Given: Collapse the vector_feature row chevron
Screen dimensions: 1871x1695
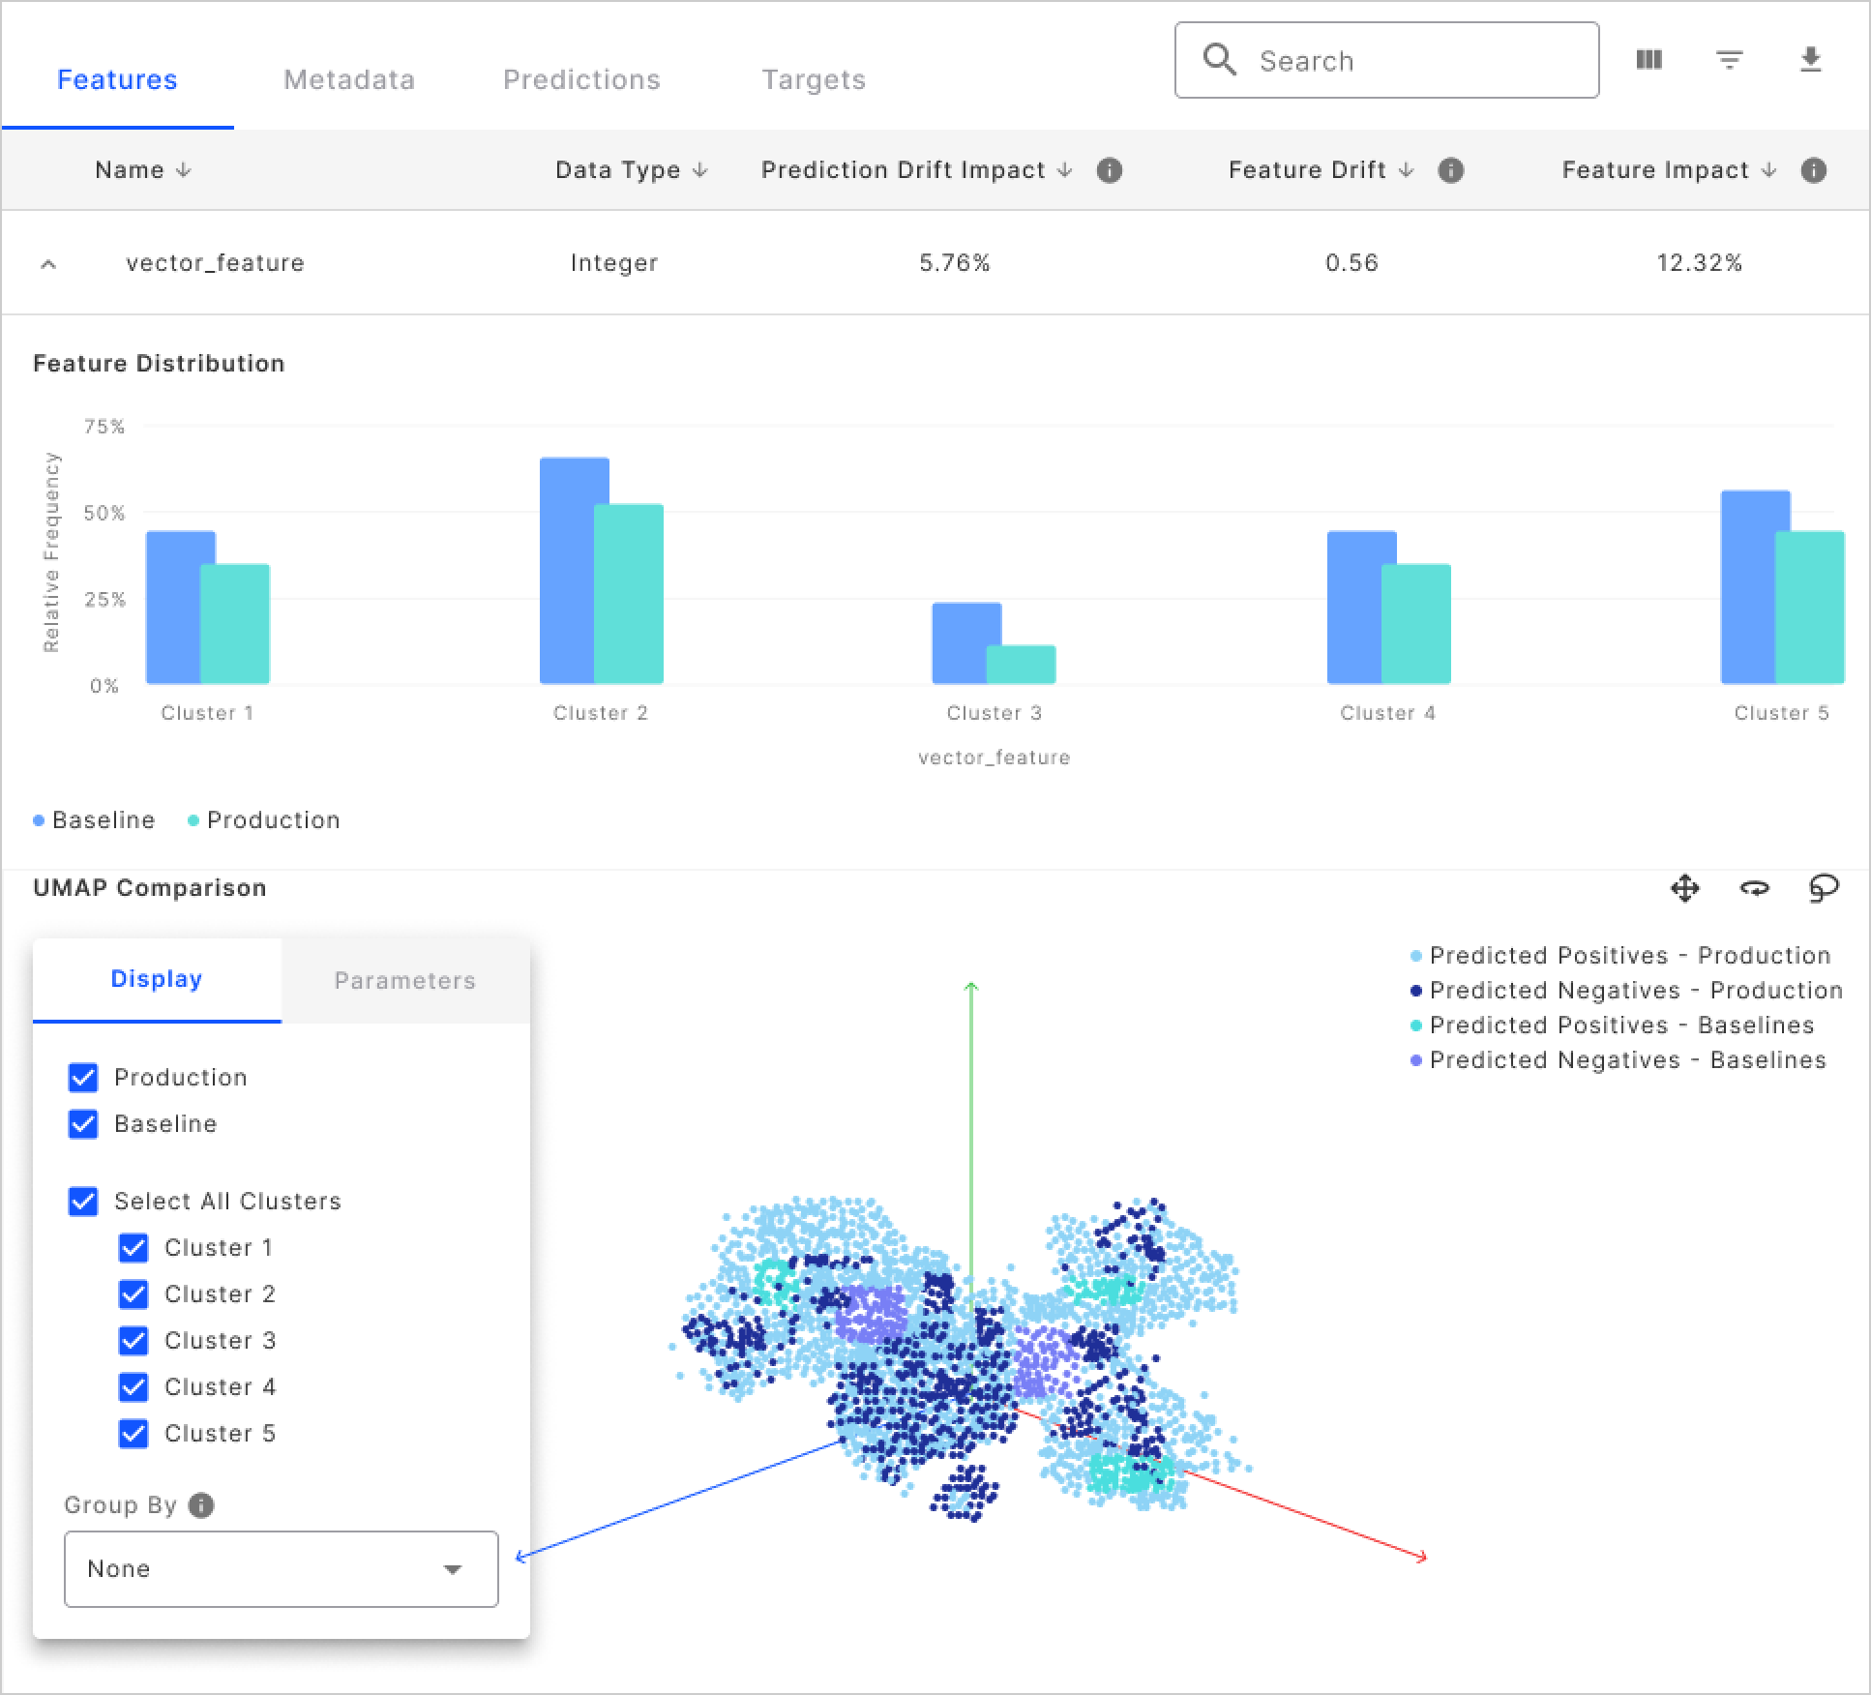Looking at the screenshot, I should coord(48,262).
